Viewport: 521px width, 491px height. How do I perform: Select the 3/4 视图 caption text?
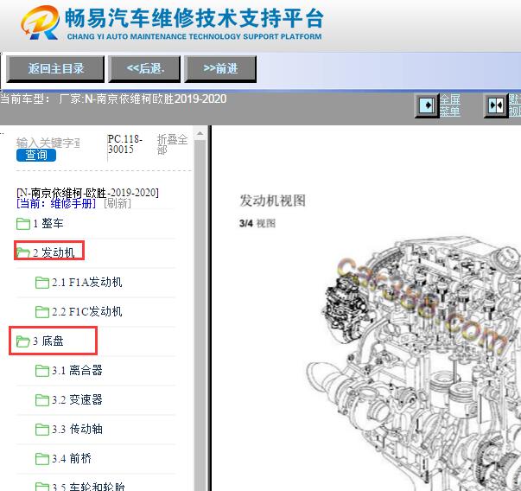[x=257, y=223]
